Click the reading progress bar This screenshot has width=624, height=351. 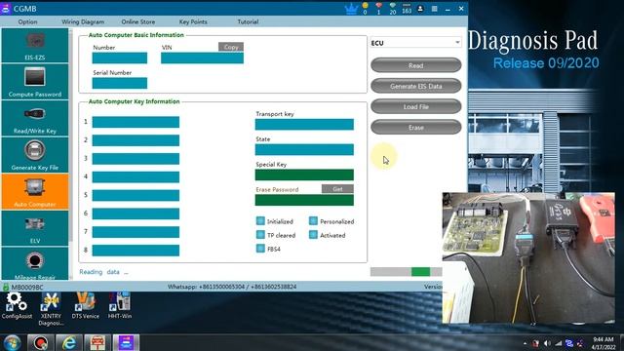click(x=406, y=271)
